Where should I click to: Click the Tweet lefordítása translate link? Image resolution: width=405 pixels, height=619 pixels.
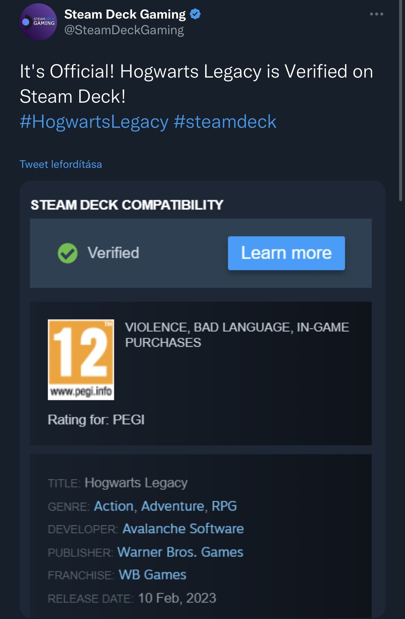pos(61,164)
